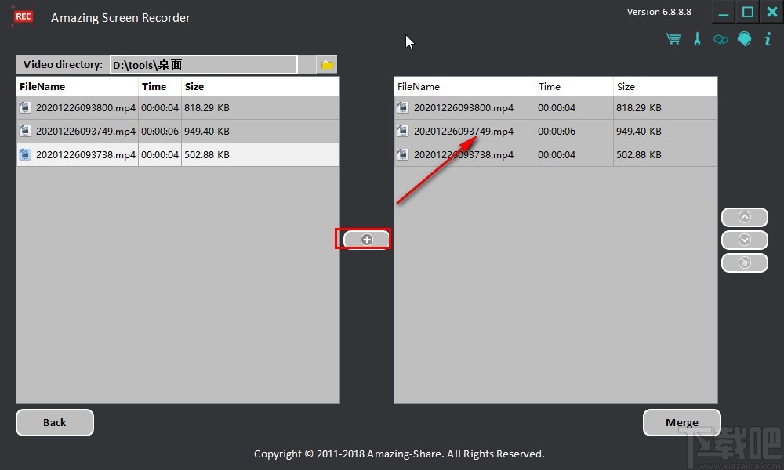Open the info about icon
The image size is (784, 470).
[x=768, y=39]
